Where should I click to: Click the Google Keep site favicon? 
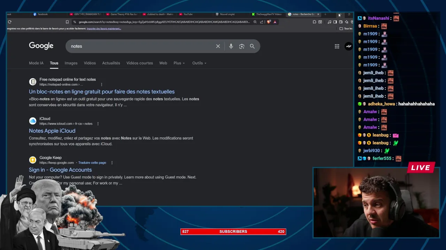pyautogui.click(x=32, y=160)
